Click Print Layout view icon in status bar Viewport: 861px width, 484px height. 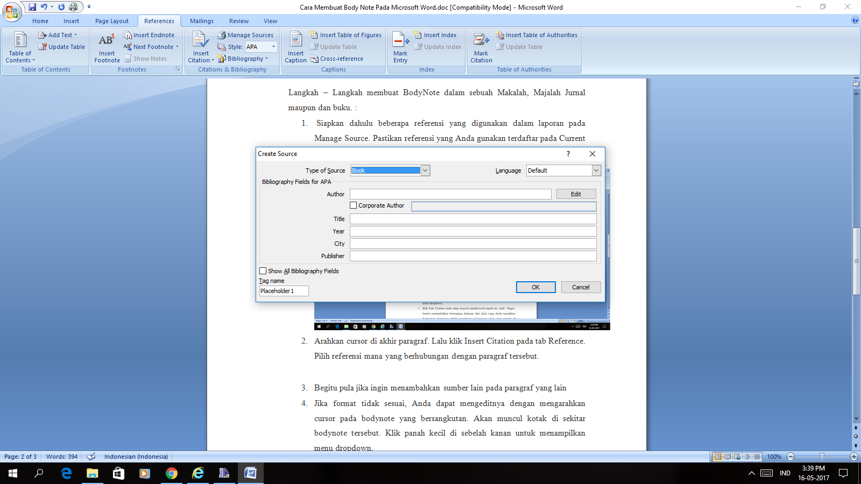point(717,457)
